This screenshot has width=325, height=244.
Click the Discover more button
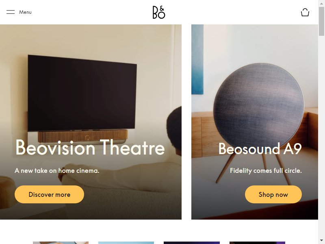click(49, 194)
